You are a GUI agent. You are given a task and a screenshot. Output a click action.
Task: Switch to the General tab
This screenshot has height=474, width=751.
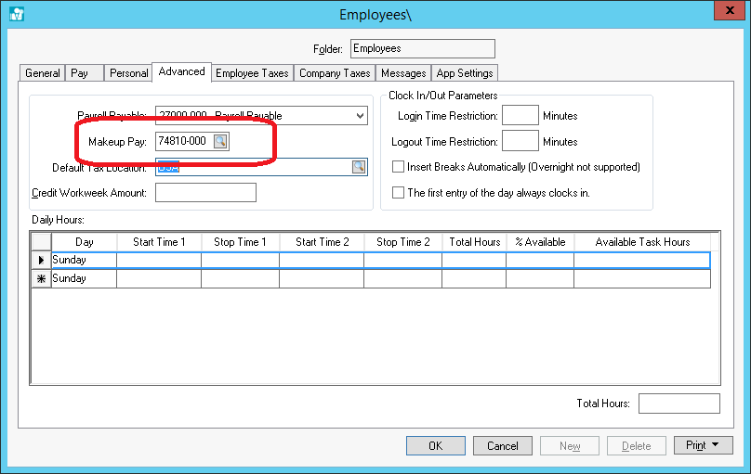[43, 73]
